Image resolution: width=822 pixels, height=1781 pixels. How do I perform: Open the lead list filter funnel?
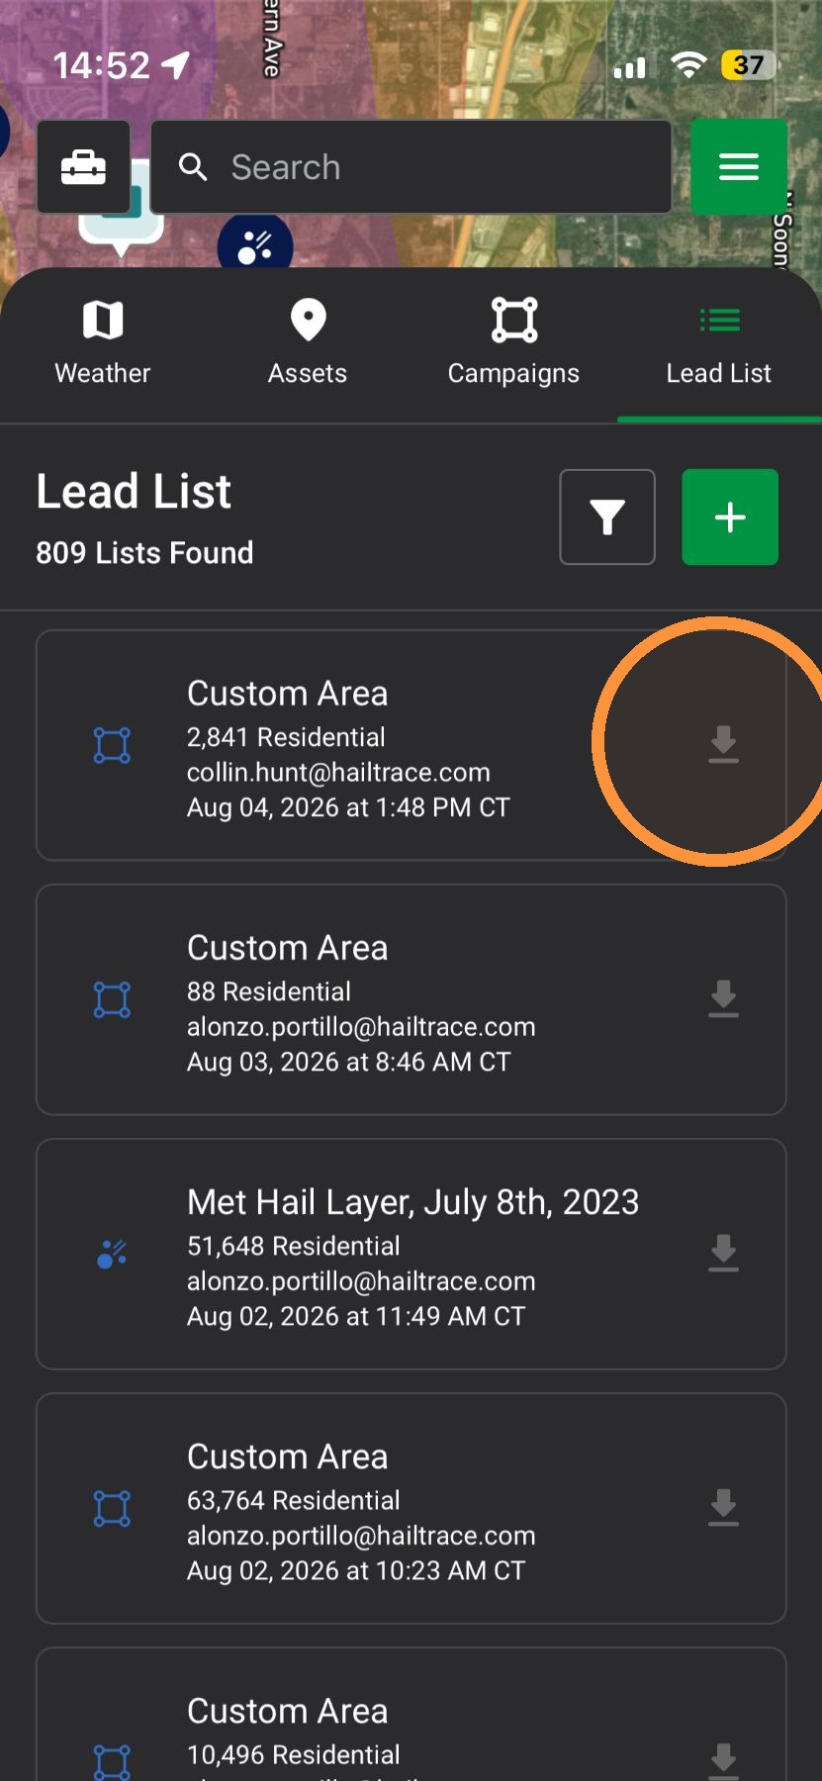[x=607, y=516]
